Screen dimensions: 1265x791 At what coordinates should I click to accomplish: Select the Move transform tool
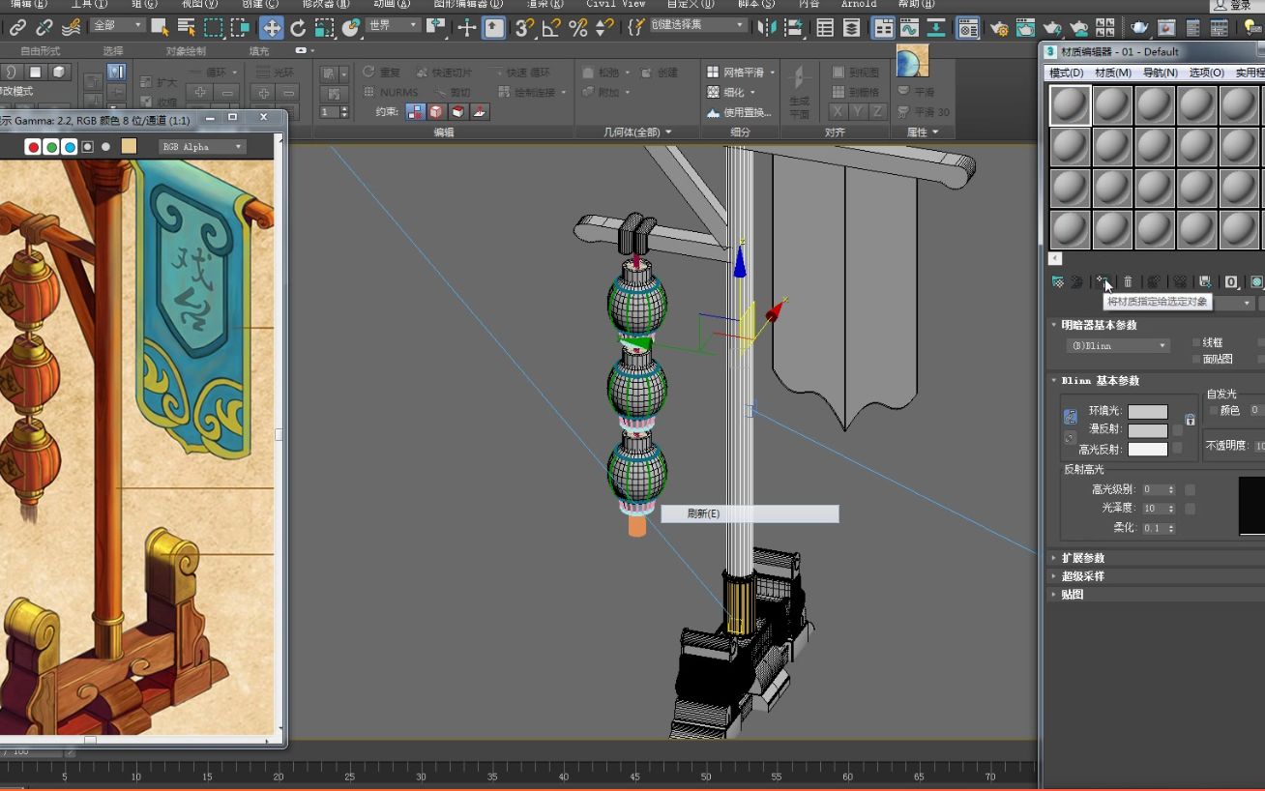click(272, 28)
